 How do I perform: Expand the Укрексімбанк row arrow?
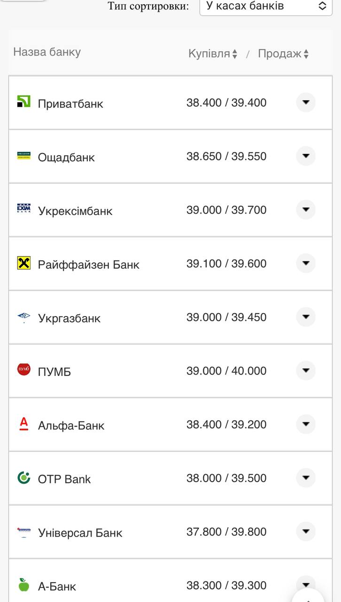(x=306, y=209)
